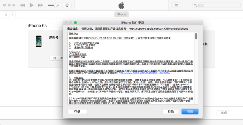
Task: Click the 简体中文 line in license
Action: [74, 34]
